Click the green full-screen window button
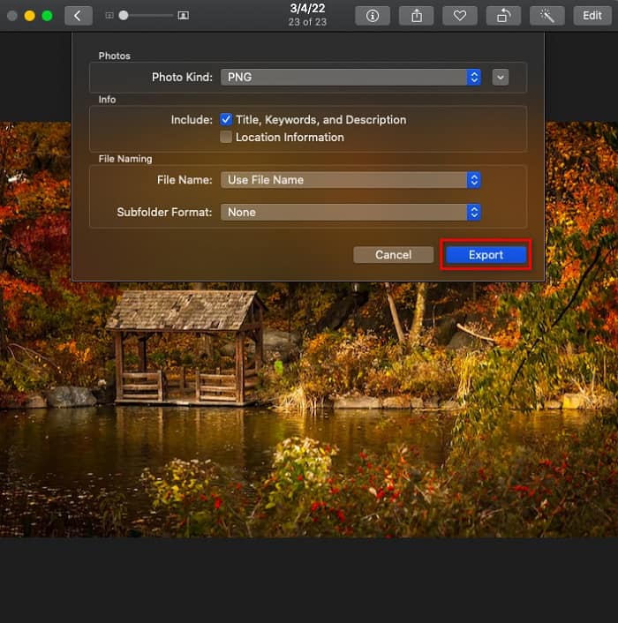The height and width of the screenshot is (623, 618). pos(47,16)
